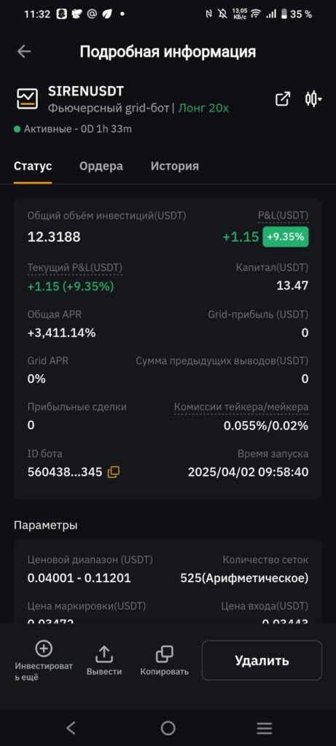Image resolution: width=336 pixels, height=746 pixels.
Task: Switch to the Ордера tab
Action: pyautogui.click(x=101, y=166)
